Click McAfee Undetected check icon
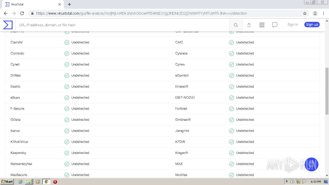 point(232,175)
